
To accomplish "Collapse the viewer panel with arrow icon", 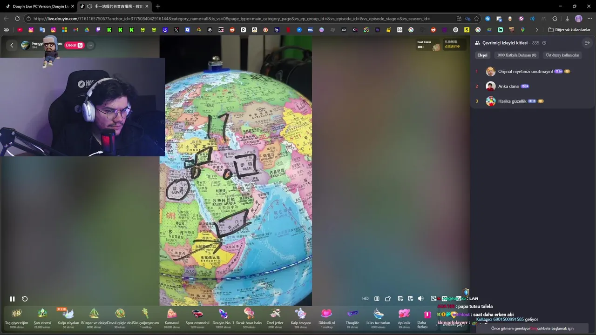I will click(x=587, y=43).
